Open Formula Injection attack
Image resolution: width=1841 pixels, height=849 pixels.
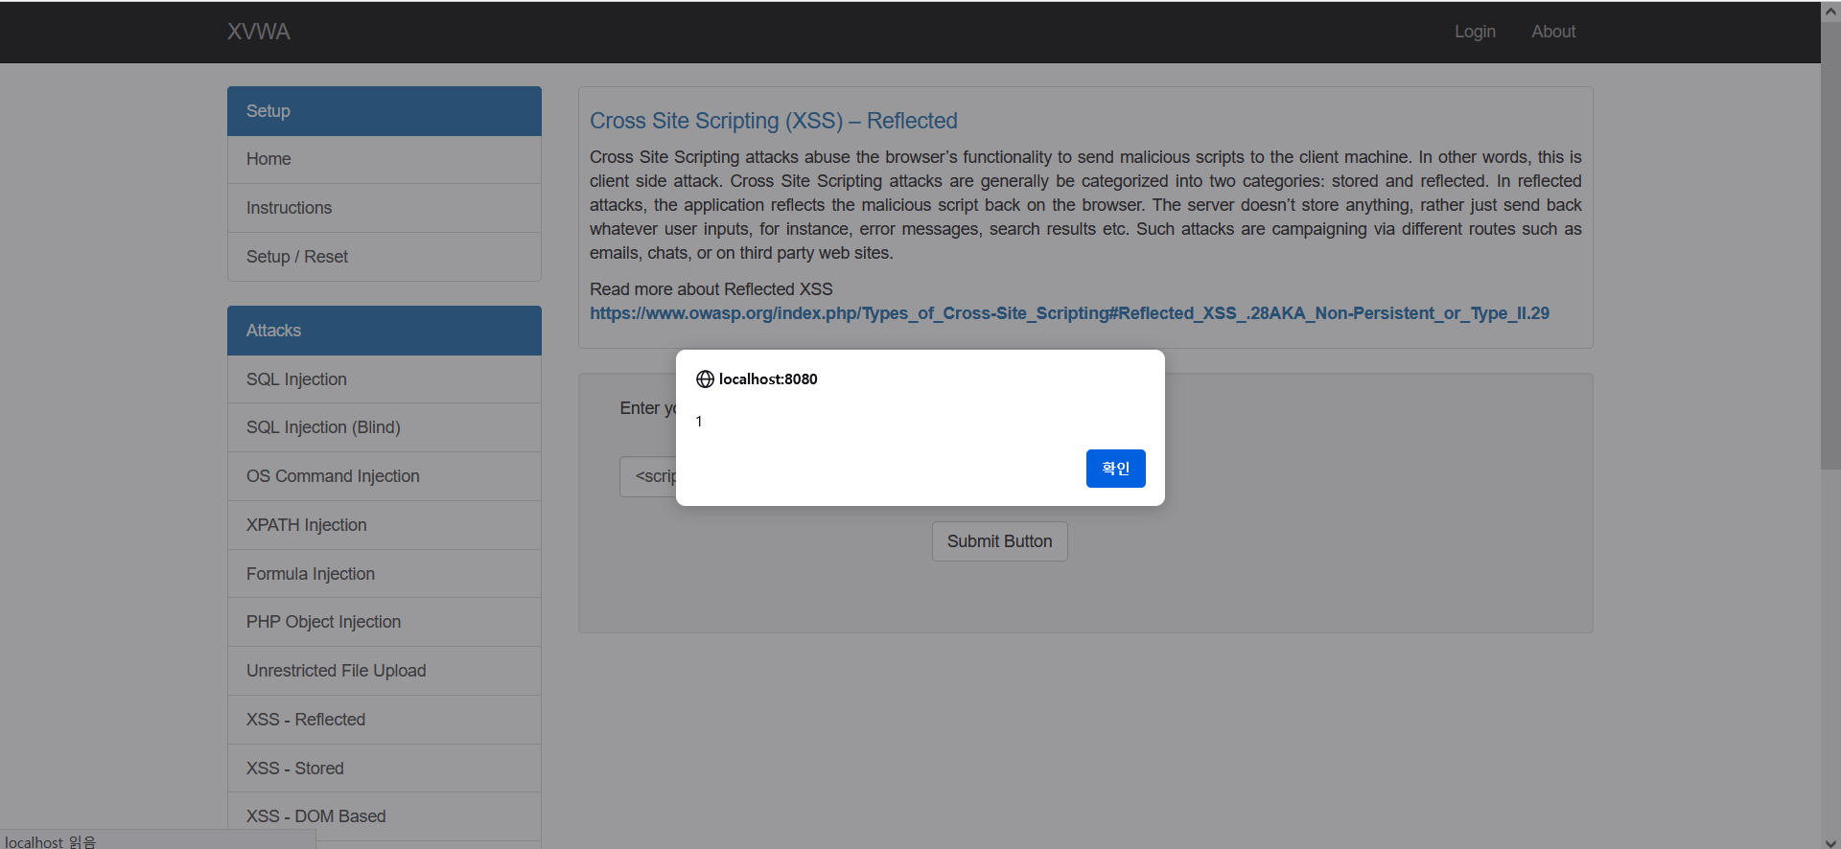tap(310, 574)
